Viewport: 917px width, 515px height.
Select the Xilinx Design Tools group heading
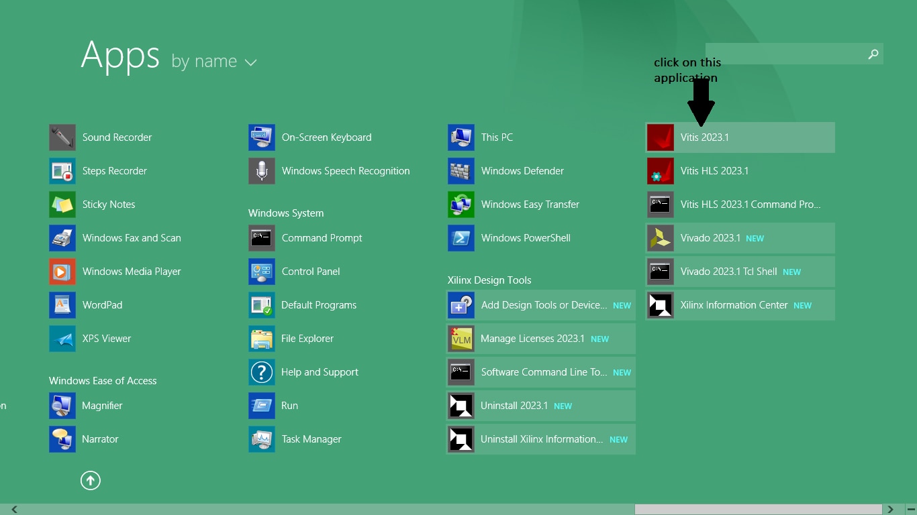coord(489,280)
